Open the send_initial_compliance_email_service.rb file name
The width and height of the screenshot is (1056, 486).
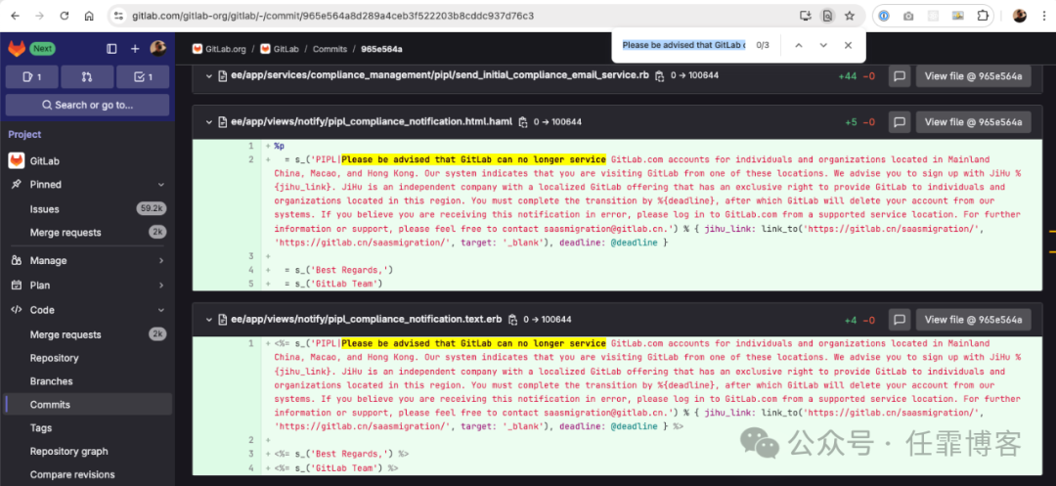coord(440,75)
